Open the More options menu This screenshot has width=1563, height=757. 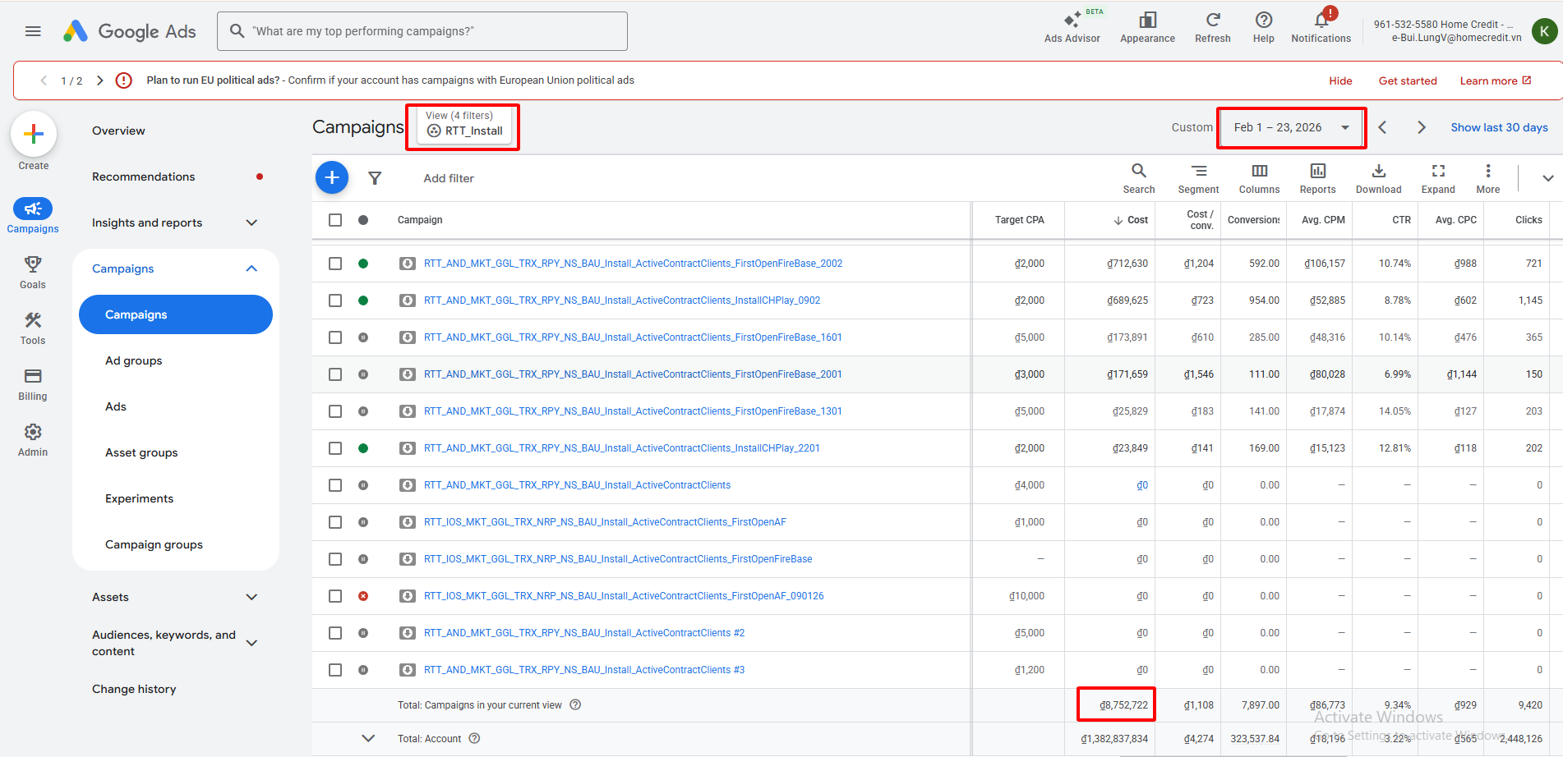[x=1487, y=177]
